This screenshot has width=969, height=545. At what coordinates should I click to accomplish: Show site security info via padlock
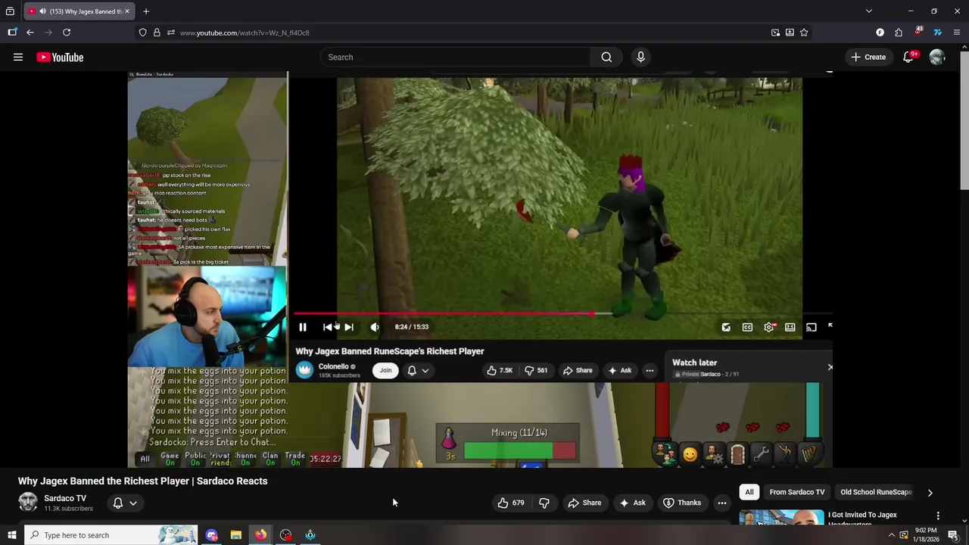(157, 33)
